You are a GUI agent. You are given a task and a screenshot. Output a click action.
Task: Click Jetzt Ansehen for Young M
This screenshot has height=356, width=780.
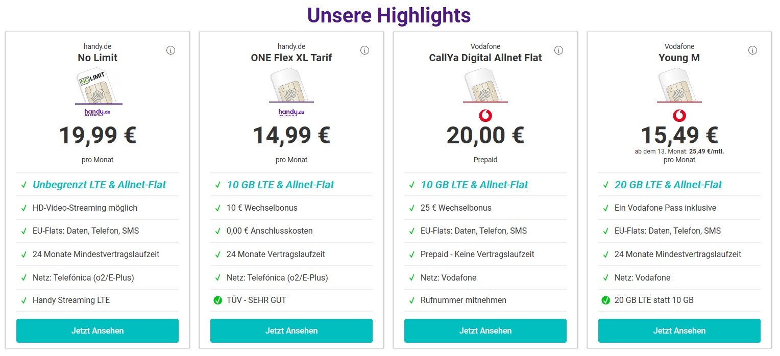(x=679, y=330)
